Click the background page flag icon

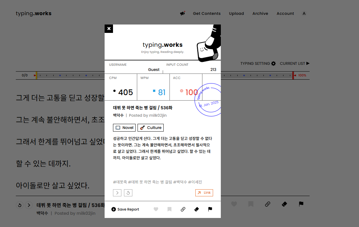(301, 204)
